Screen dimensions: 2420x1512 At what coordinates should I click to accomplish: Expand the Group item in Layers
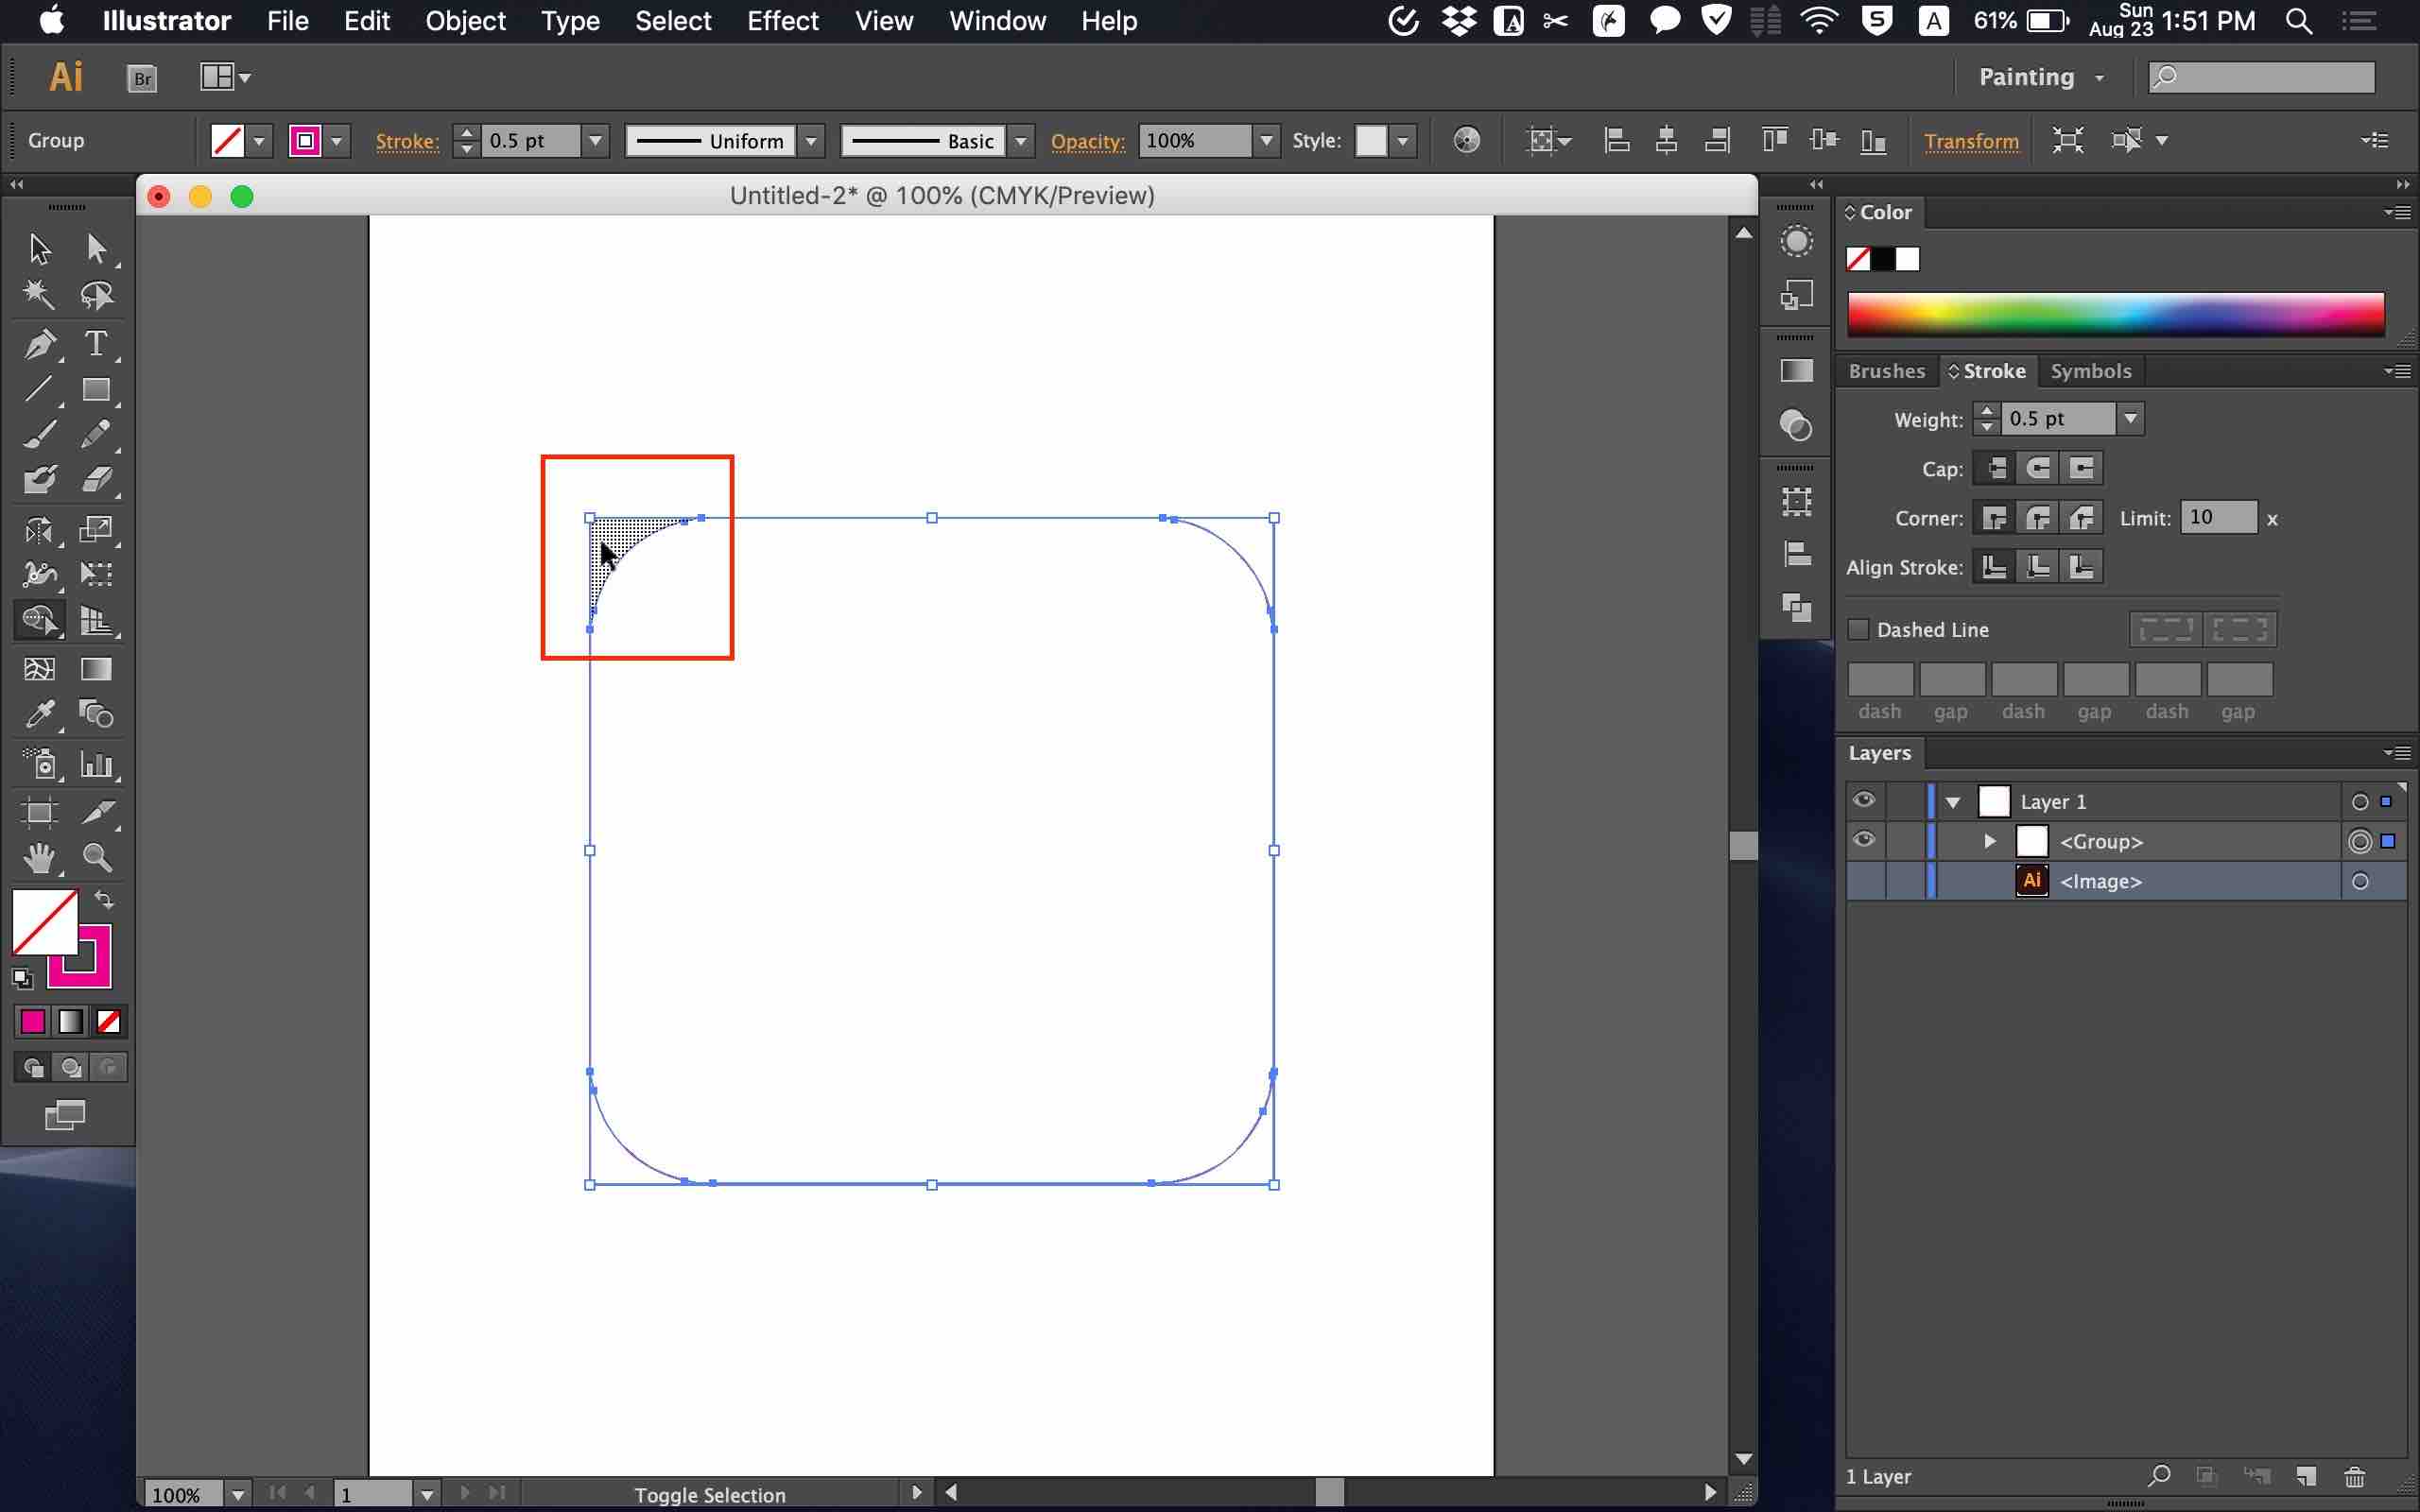coord(1989,841)
